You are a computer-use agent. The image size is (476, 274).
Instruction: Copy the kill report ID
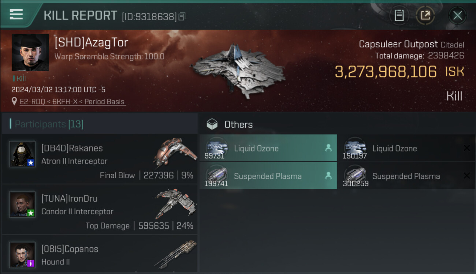(182, 16)
